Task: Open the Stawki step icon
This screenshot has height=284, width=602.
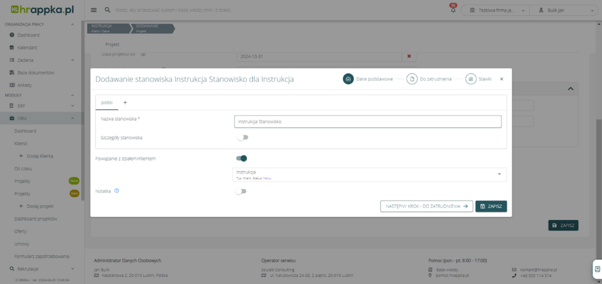Action: [x=471, y=79]
